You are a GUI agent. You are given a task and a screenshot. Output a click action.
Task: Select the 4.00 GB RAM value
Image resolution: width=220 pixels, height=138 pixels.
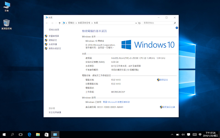[x=115, y=62]
